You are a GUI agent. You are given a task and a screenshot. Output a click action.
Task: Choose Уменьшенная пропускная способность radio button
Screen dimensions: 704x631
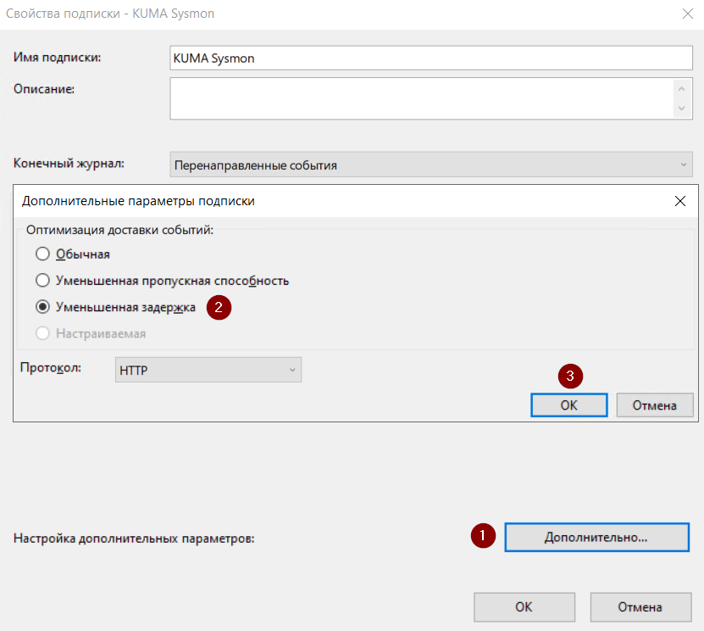42,280
